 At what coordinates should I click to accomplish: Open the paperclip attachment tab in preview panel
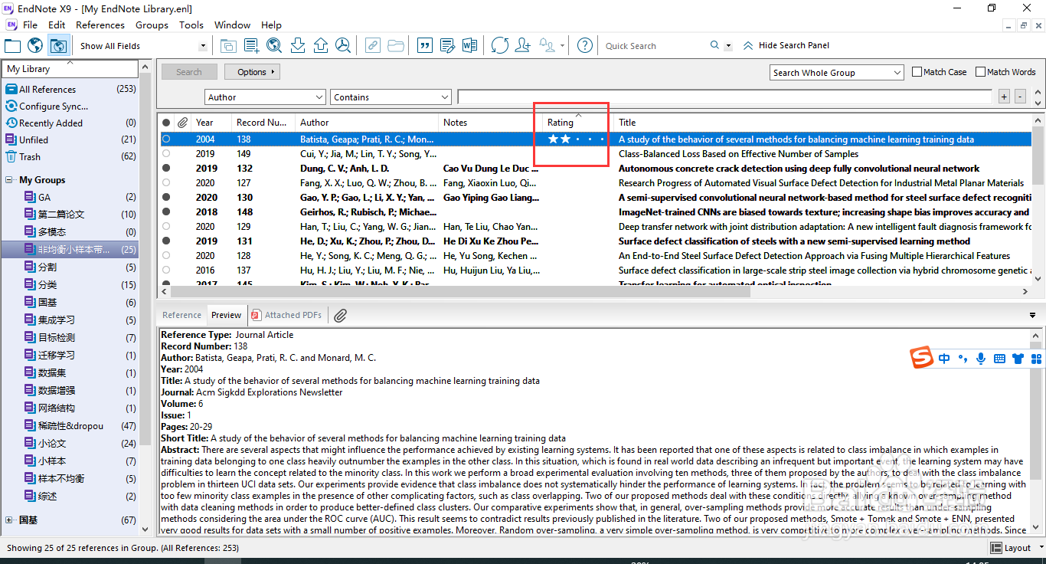[340, 315]
